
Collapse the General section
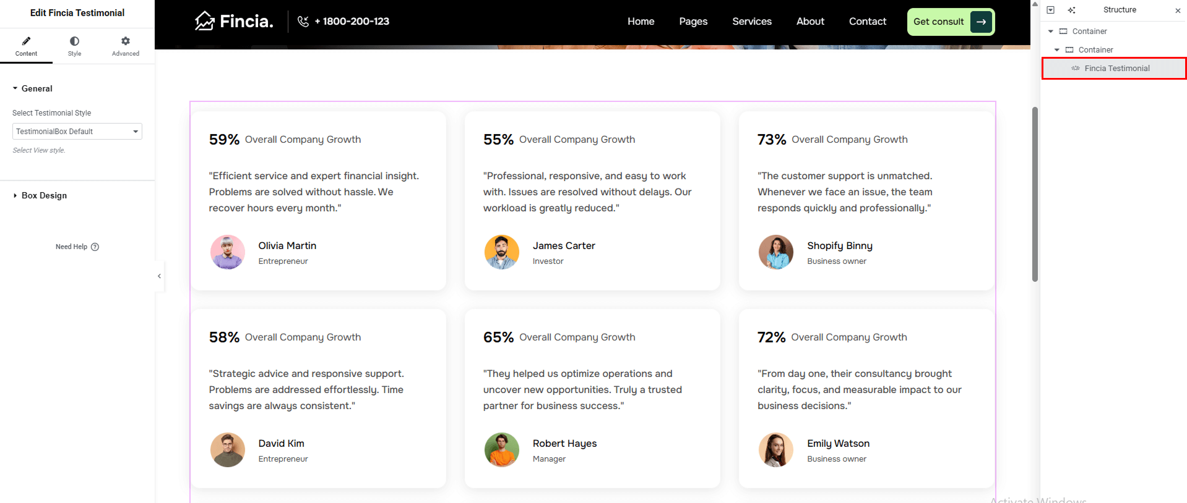click(37, 88)
